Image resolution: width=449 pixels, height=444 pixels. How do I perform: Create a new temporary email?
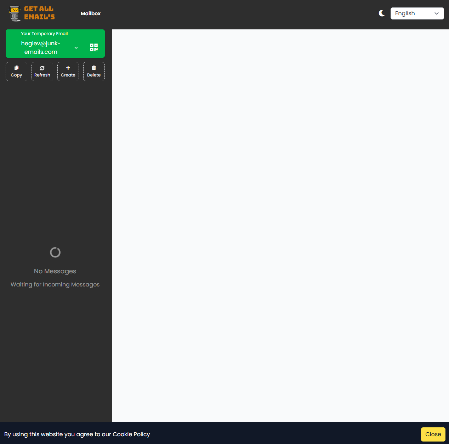point(68,72)
